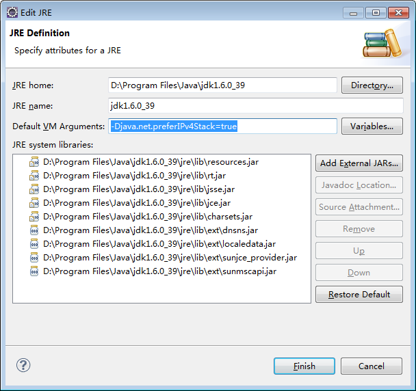Click the resources.jar file icon
Screen dimensions: 416x391
[x=34, y=162]
